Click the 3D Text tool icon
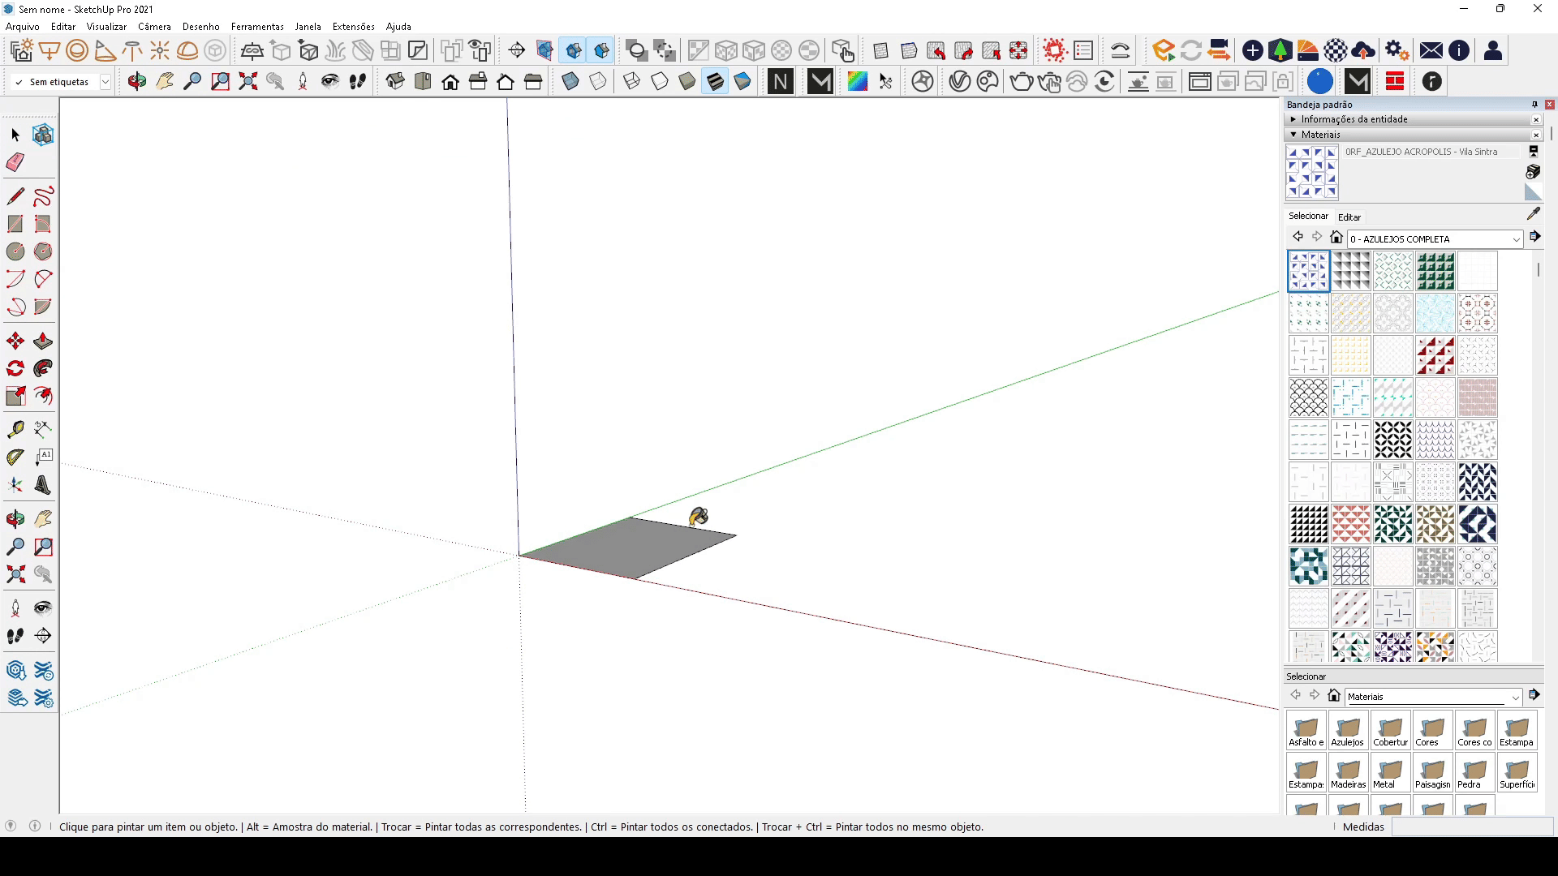Screen dimensions: 1558x876 (43, 486)
